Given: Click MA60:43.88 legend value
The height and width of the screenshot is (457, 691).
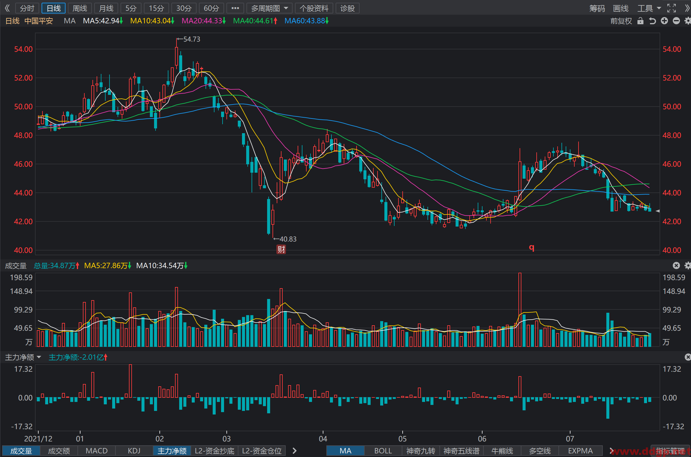Looking at the screenshot, I should 307,21.
